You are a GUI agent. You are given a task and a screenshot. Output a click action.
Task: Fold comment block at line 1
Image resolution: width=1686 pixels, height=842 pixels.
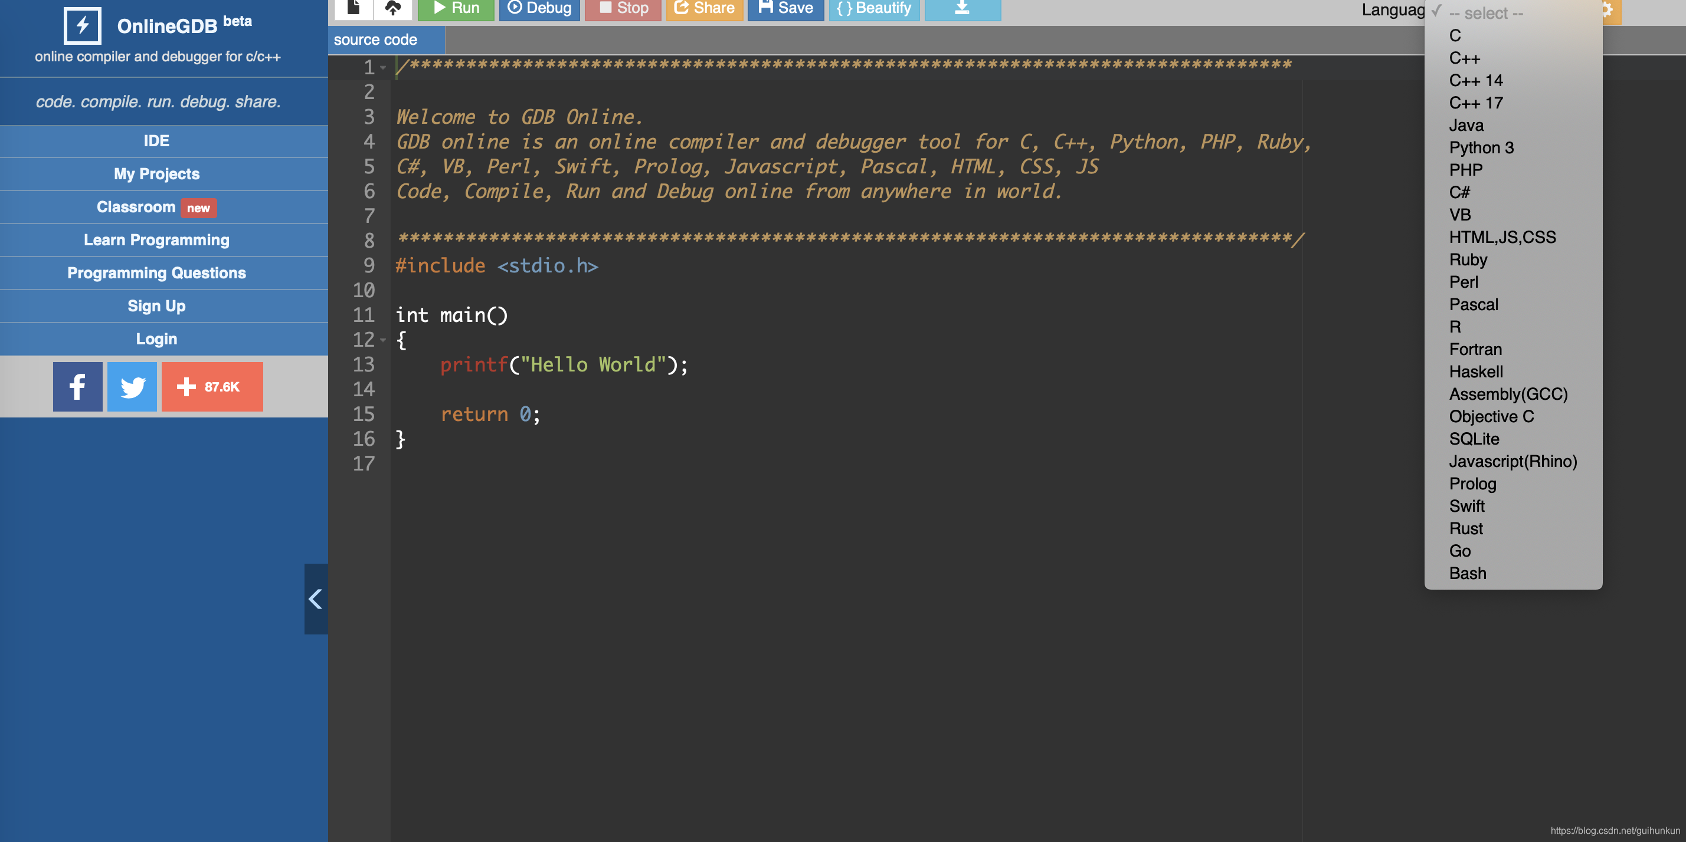[x=384, y=67]
